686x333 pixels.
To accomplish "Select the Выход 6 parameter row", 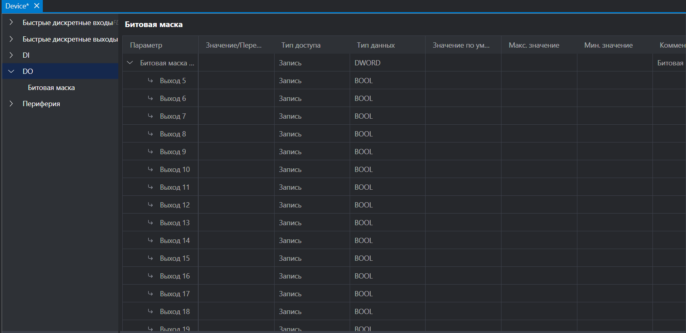I will click(x=404, y=98).
